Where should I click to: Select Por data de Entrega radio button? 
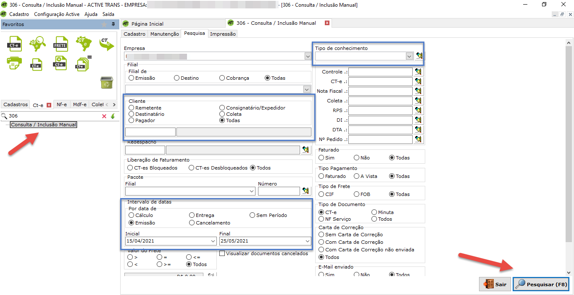click(192, 215)
